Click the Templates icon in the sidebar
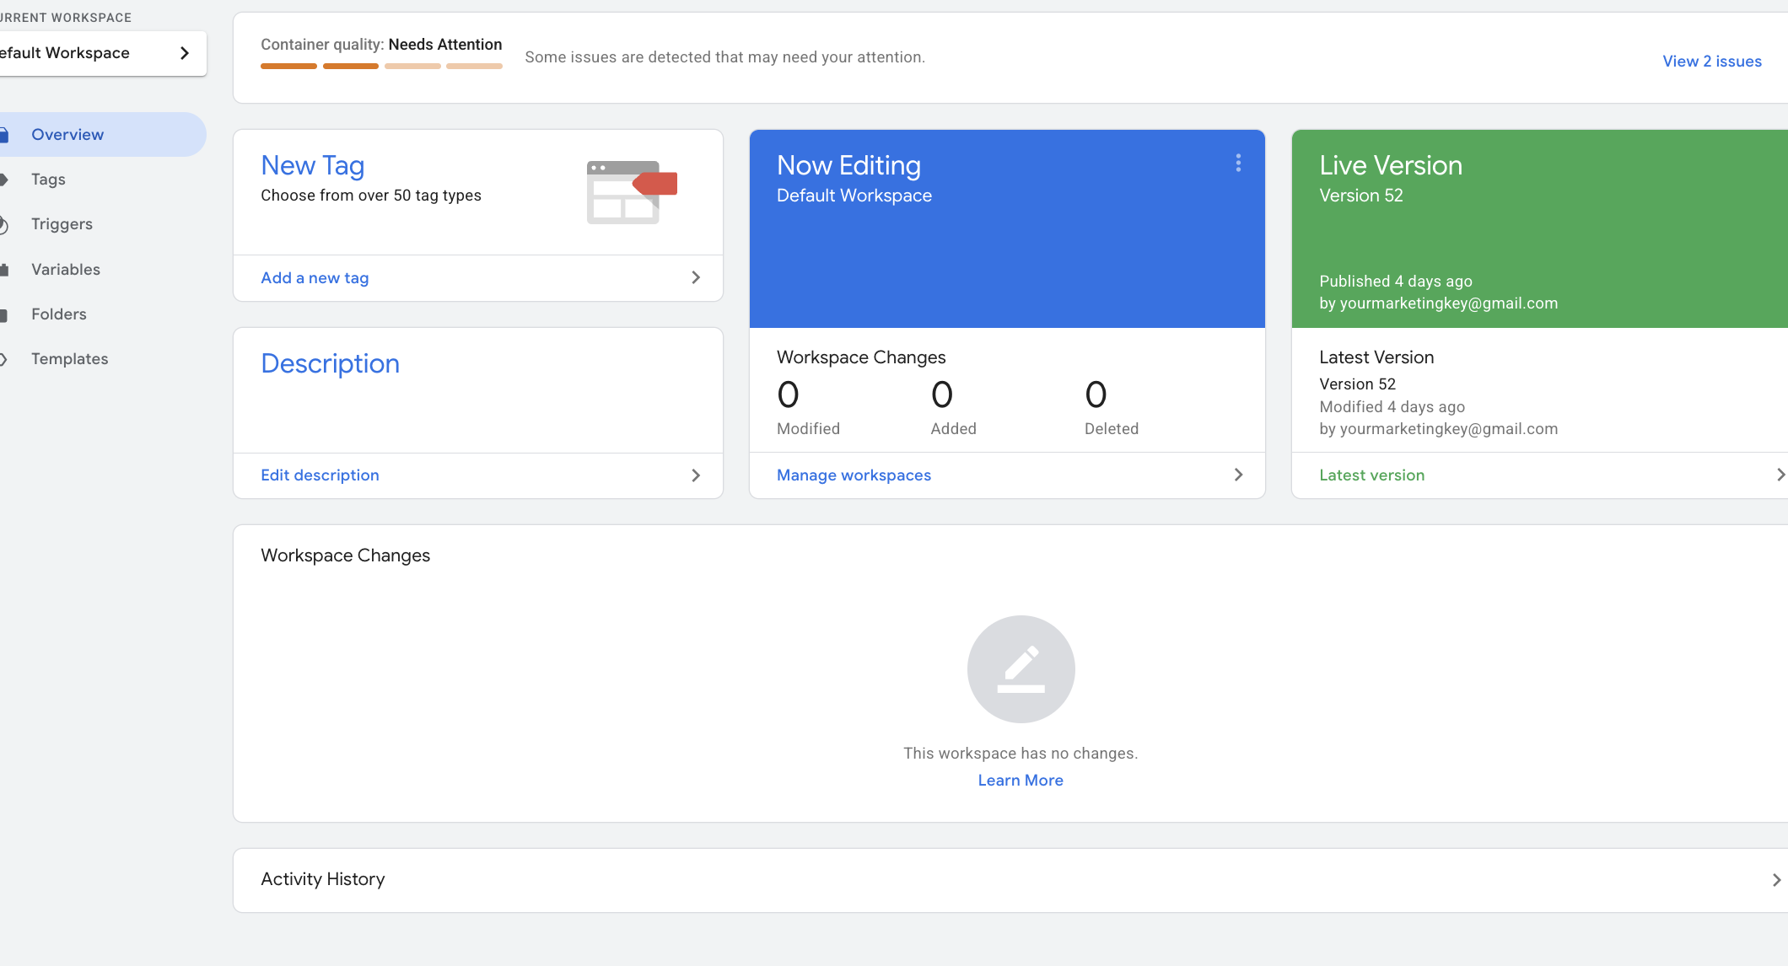 (4, 360)
